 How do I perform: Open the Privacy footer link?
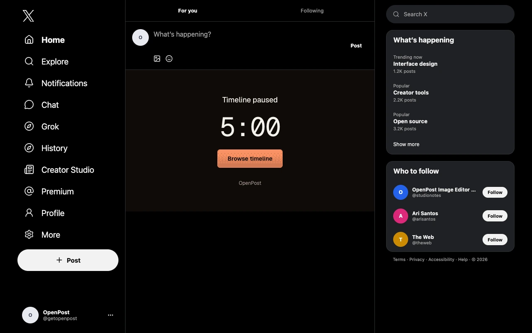[x=417, y=259]
